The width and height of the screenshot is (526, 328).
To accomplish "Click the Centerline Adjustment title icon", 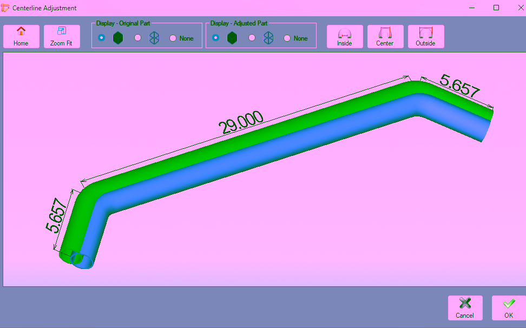I will [5, 8].
